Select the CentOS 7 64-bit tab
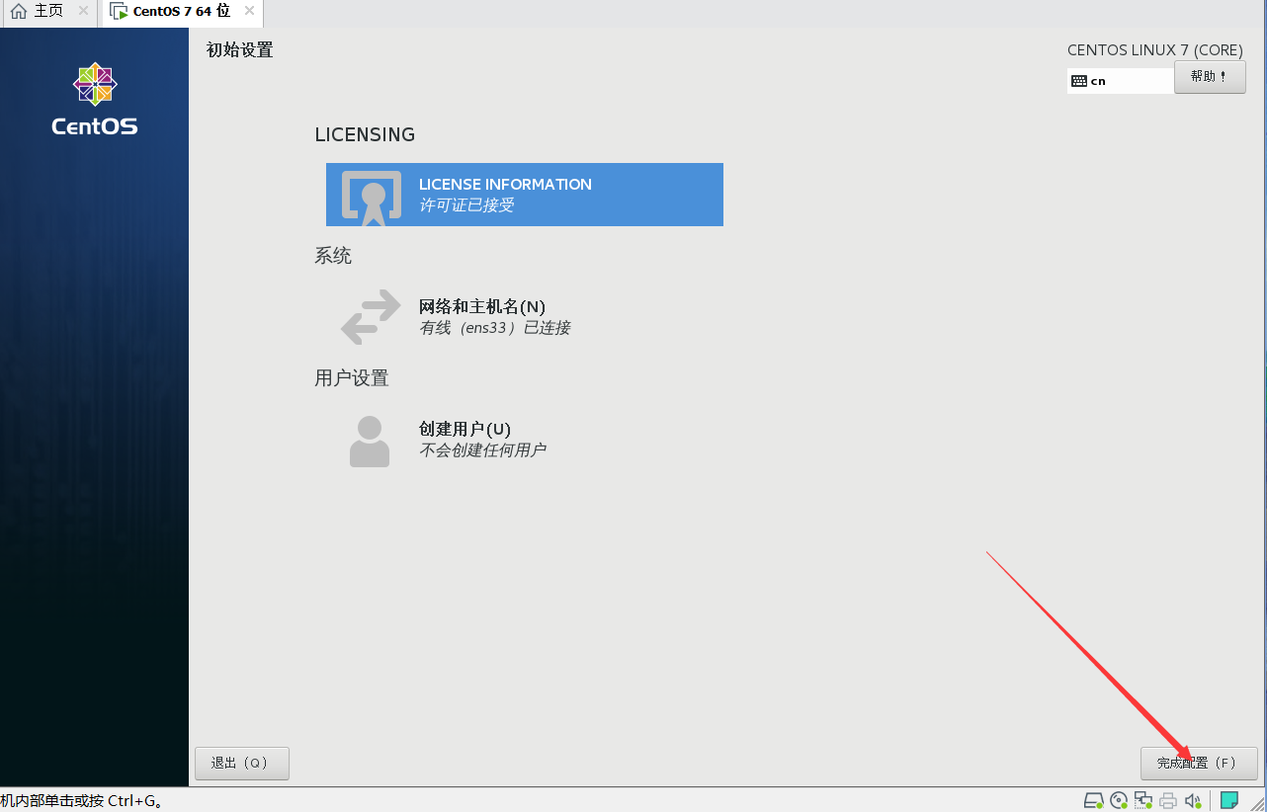Image resolution: width=1267 pixels, height=812 pixels. (x=182, y=12)
